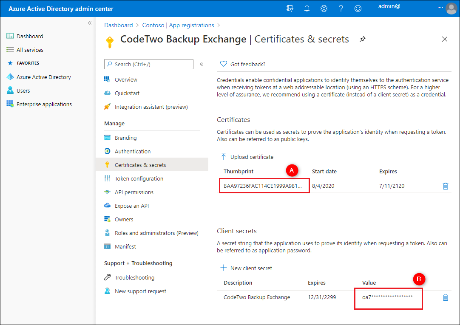The height and width of the screenshot is (325, 460).
Task: Open Roles and administrators (Preview)
Action: [x=156, y=233]
